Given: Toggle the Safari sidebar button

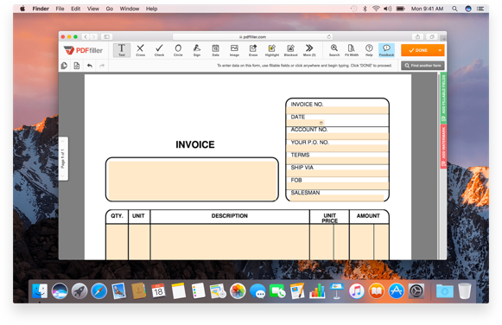Looking at the screenshot, I should pyautogui.click(x=106, y=37).
